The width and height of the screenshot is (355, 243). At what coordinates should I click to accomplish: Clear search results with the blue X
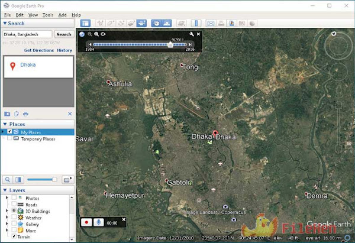[x=70, y=114]
